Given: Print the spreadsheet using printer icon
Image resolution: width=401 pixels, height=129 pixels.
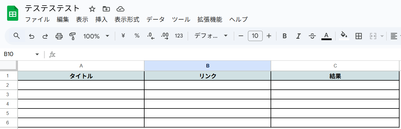Looking at the screenshot, I should tap(59, 36).
